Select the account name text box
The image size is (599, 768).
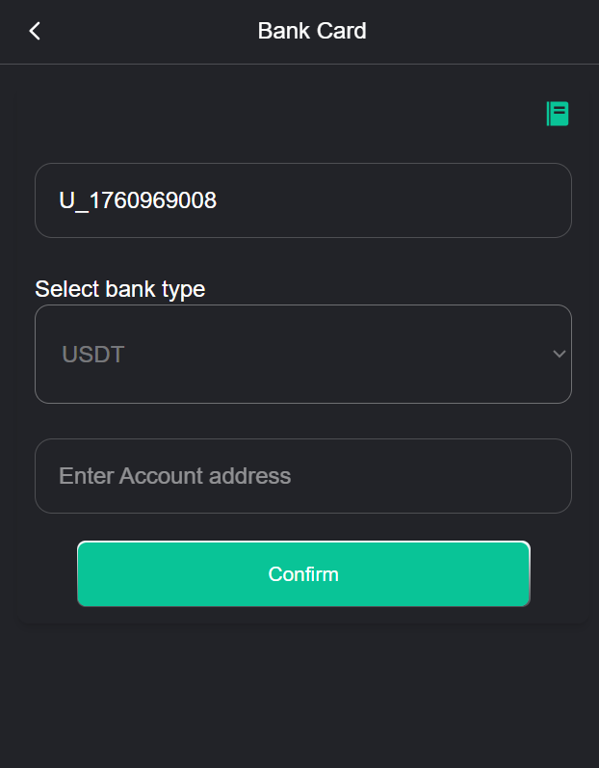[x=302, y=200]
